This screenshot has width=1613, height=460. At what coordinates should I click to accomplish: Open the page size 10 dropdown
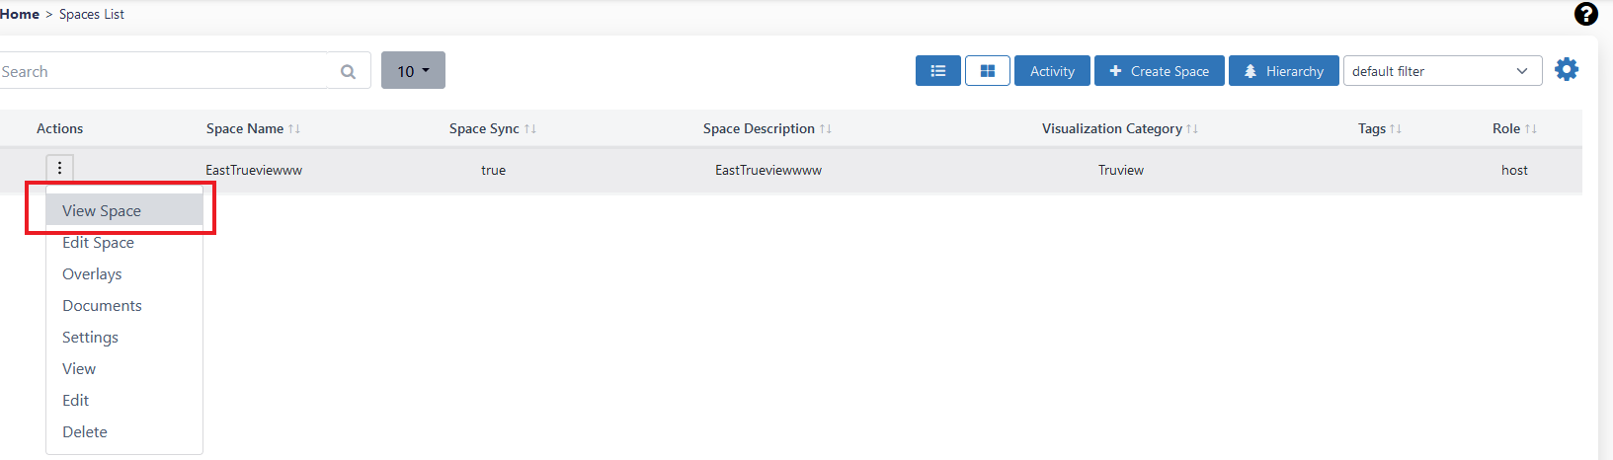click(x=413, y=70)
